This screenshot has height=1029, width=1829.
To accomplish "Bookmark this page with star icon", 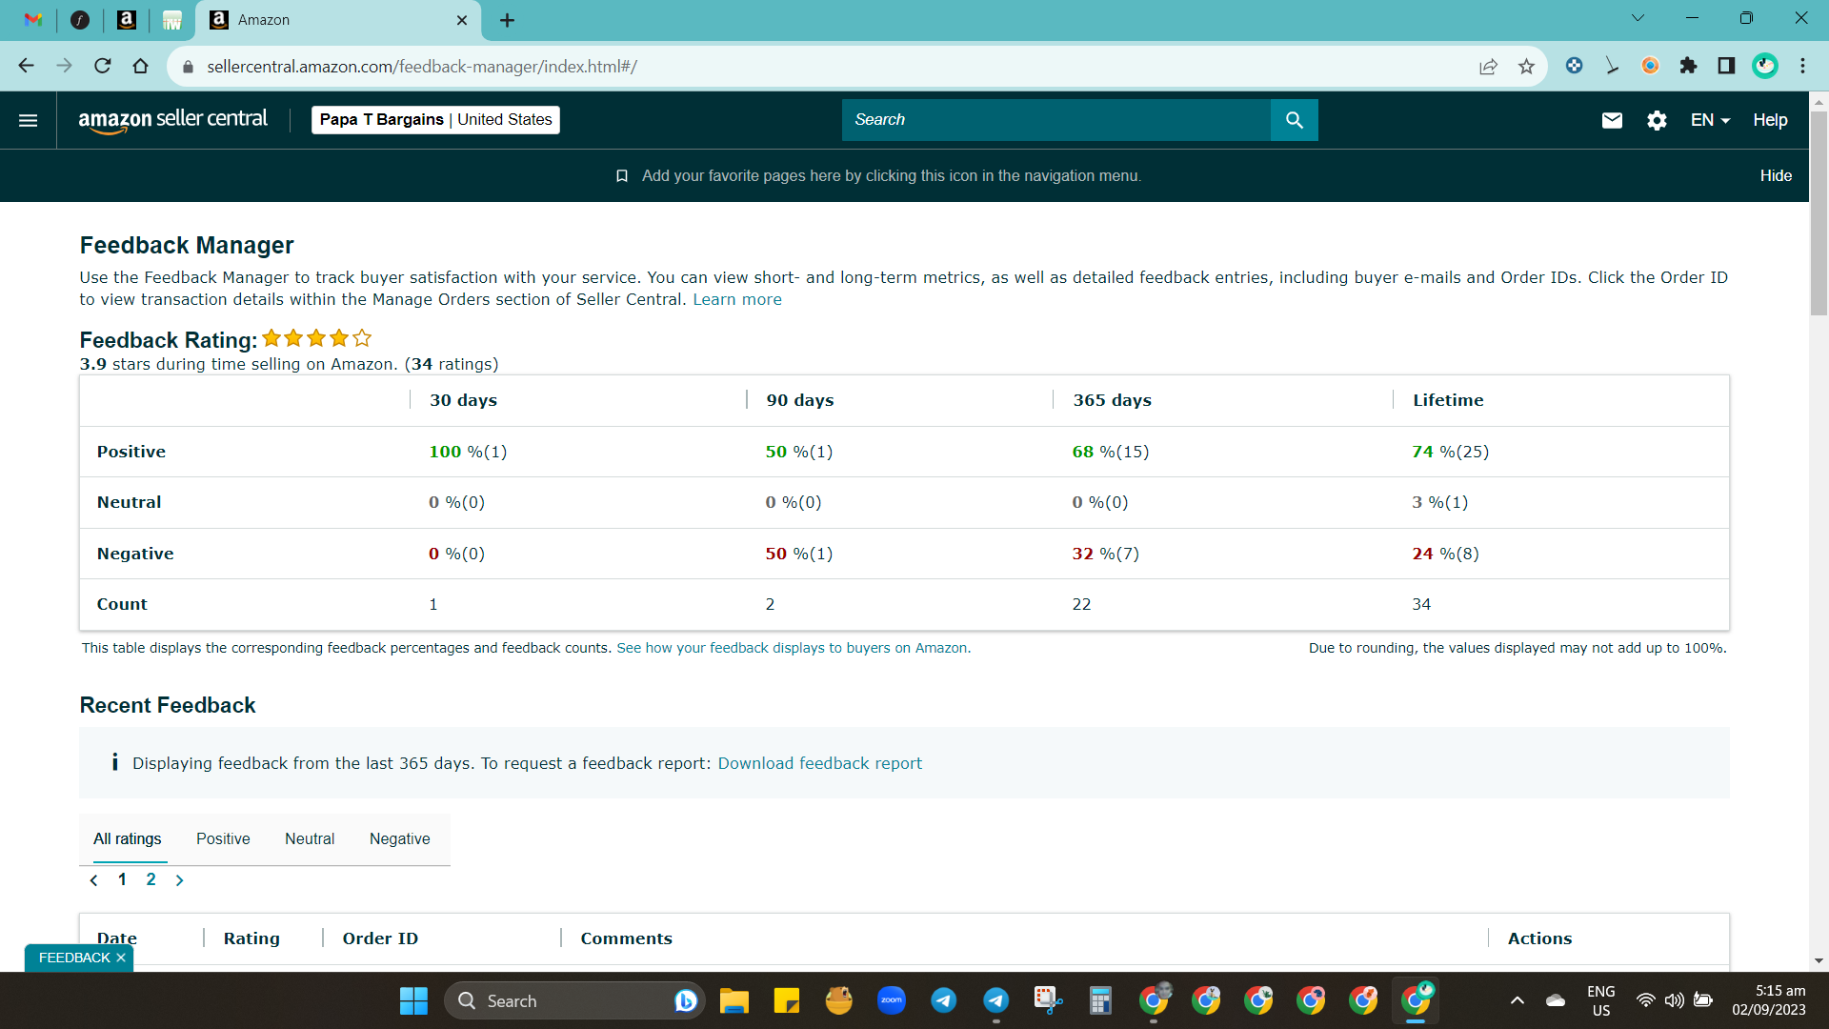I will pos(1526,66).
